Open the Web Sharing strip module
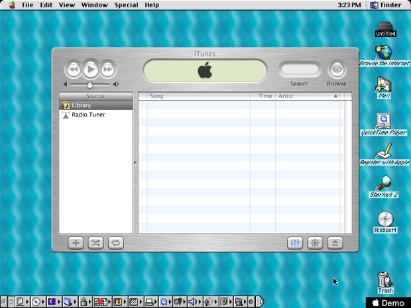411x308 pixels. [x=241, y=302]
